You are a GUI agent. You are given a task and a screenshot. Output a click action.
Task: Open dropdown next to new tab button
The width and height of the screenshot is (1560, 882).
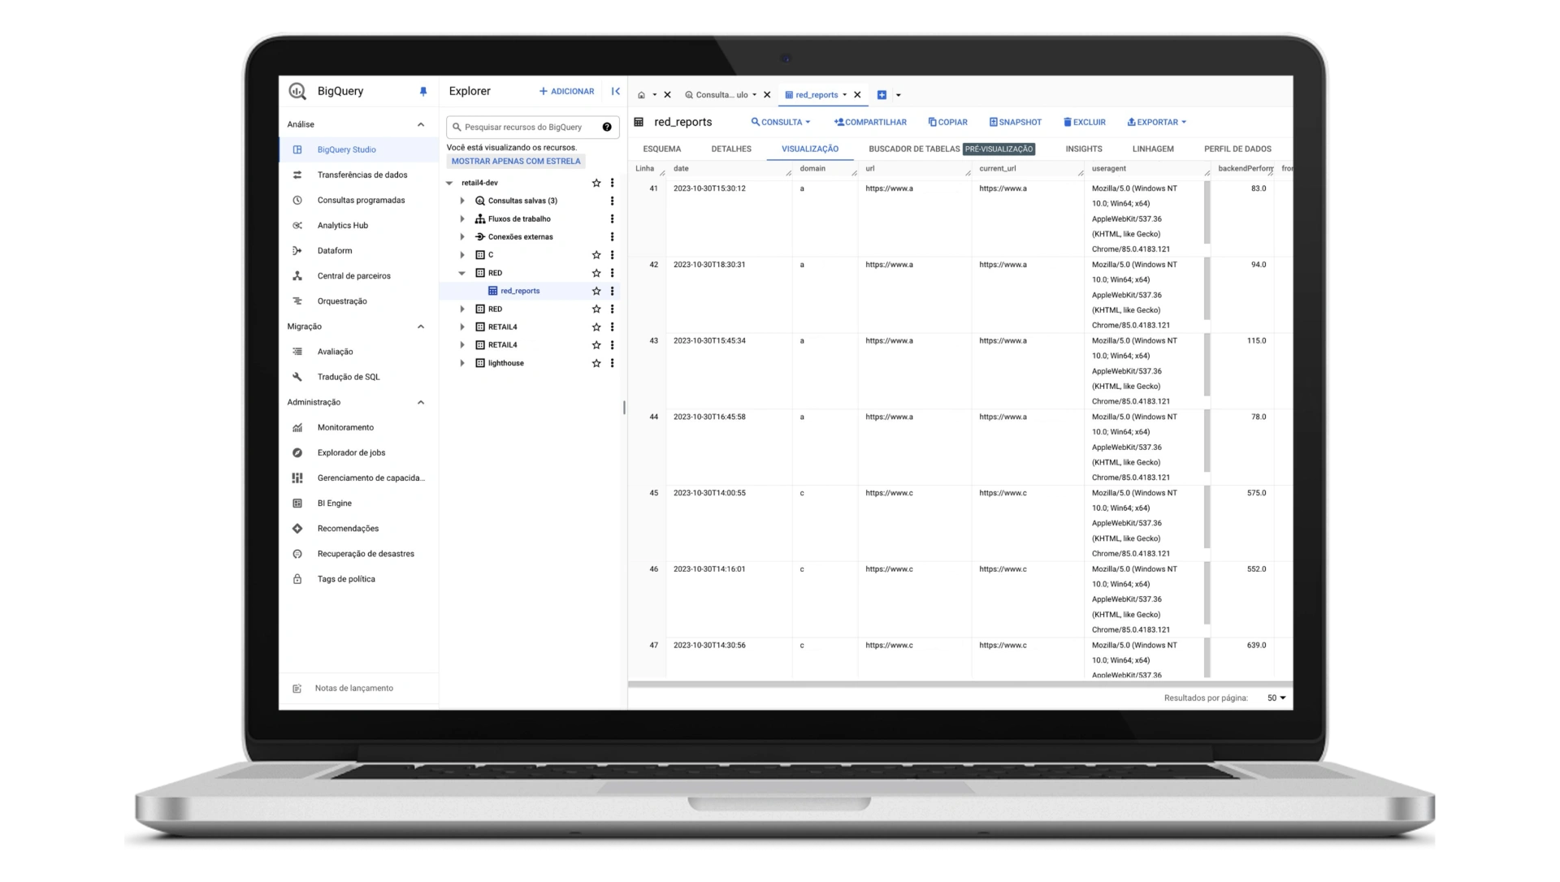pos(898,95)
